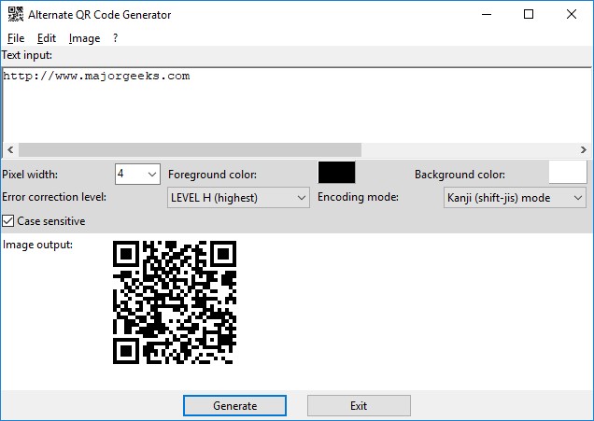
Task: Click the right arrow of horizontal scrollbar
Action: tap(584, 150)
